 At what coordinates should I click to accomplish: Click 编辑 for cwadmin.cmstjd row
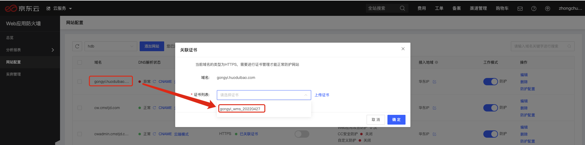524,127
